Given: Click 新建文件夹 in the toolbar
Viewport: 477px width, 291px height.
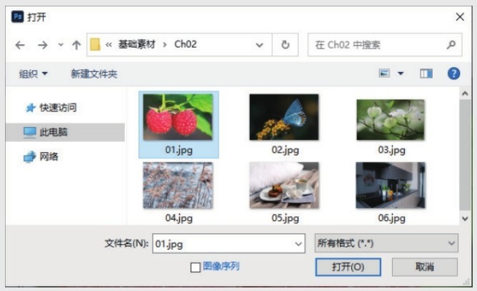Looking at the screenshot, I should pyautogui.click(x=94, y=73).
